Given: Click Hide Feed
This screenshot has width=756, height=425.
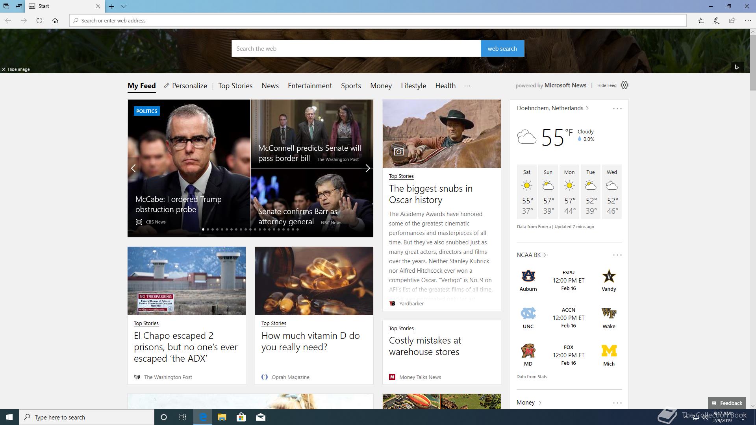Looking at the screenshot, I should [607, 85].
